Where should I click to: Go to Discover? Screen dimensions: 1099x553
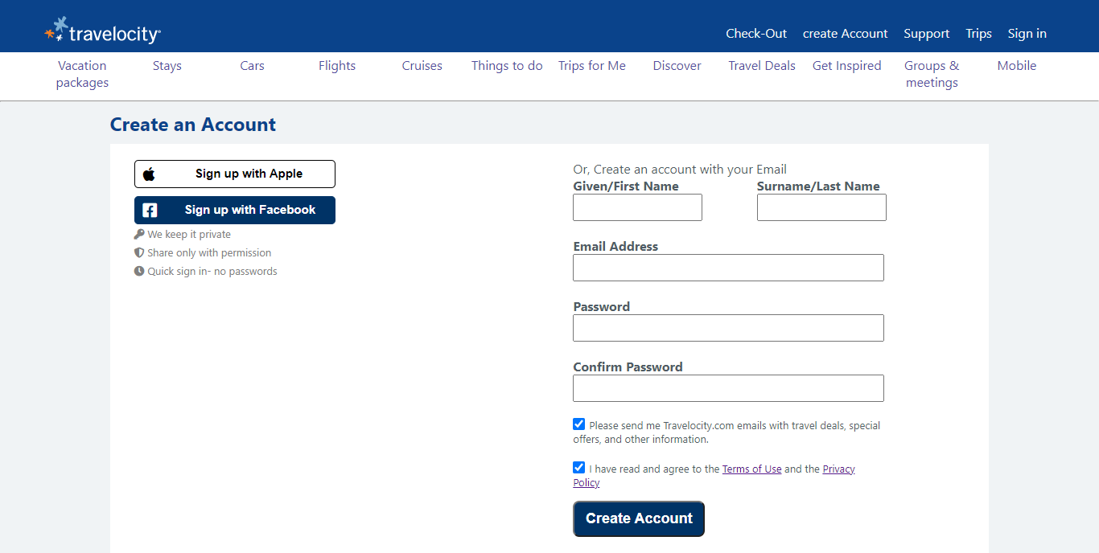(677, 66)
